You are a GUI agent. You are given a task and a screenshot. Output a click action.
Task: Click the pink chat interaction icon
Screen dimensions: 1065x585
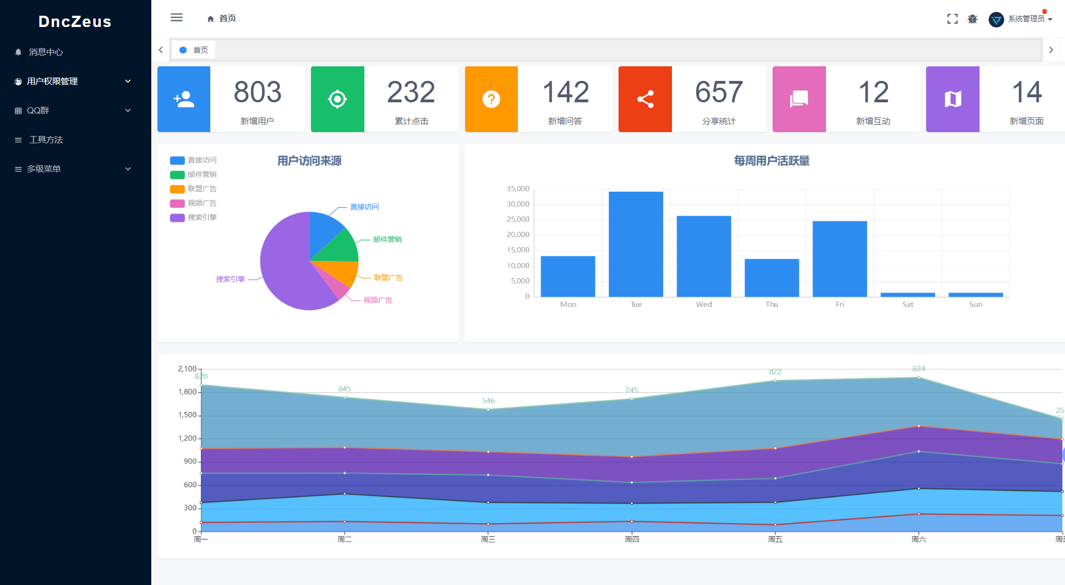[799, 99]
